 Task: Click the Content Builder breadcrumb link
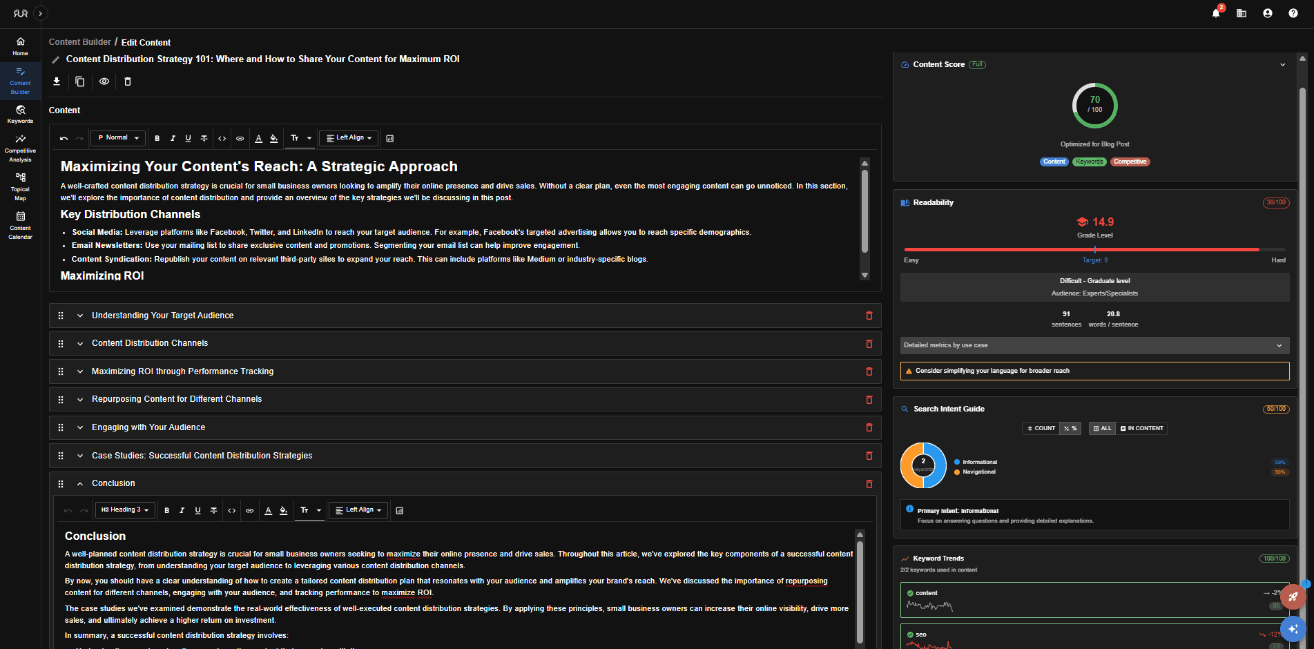point(79,42)
